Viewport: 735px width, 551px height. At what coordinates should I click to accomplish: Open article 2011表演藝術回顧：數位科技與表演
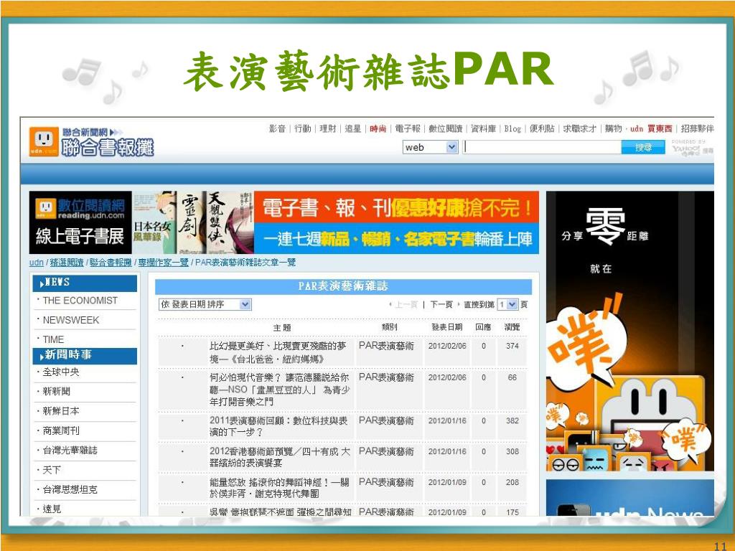(278, 426)
